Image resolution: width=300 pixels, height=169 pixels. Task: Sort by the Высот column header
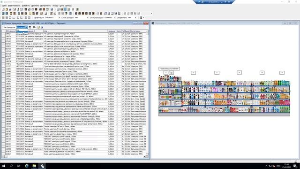click(x=127, y=31)
